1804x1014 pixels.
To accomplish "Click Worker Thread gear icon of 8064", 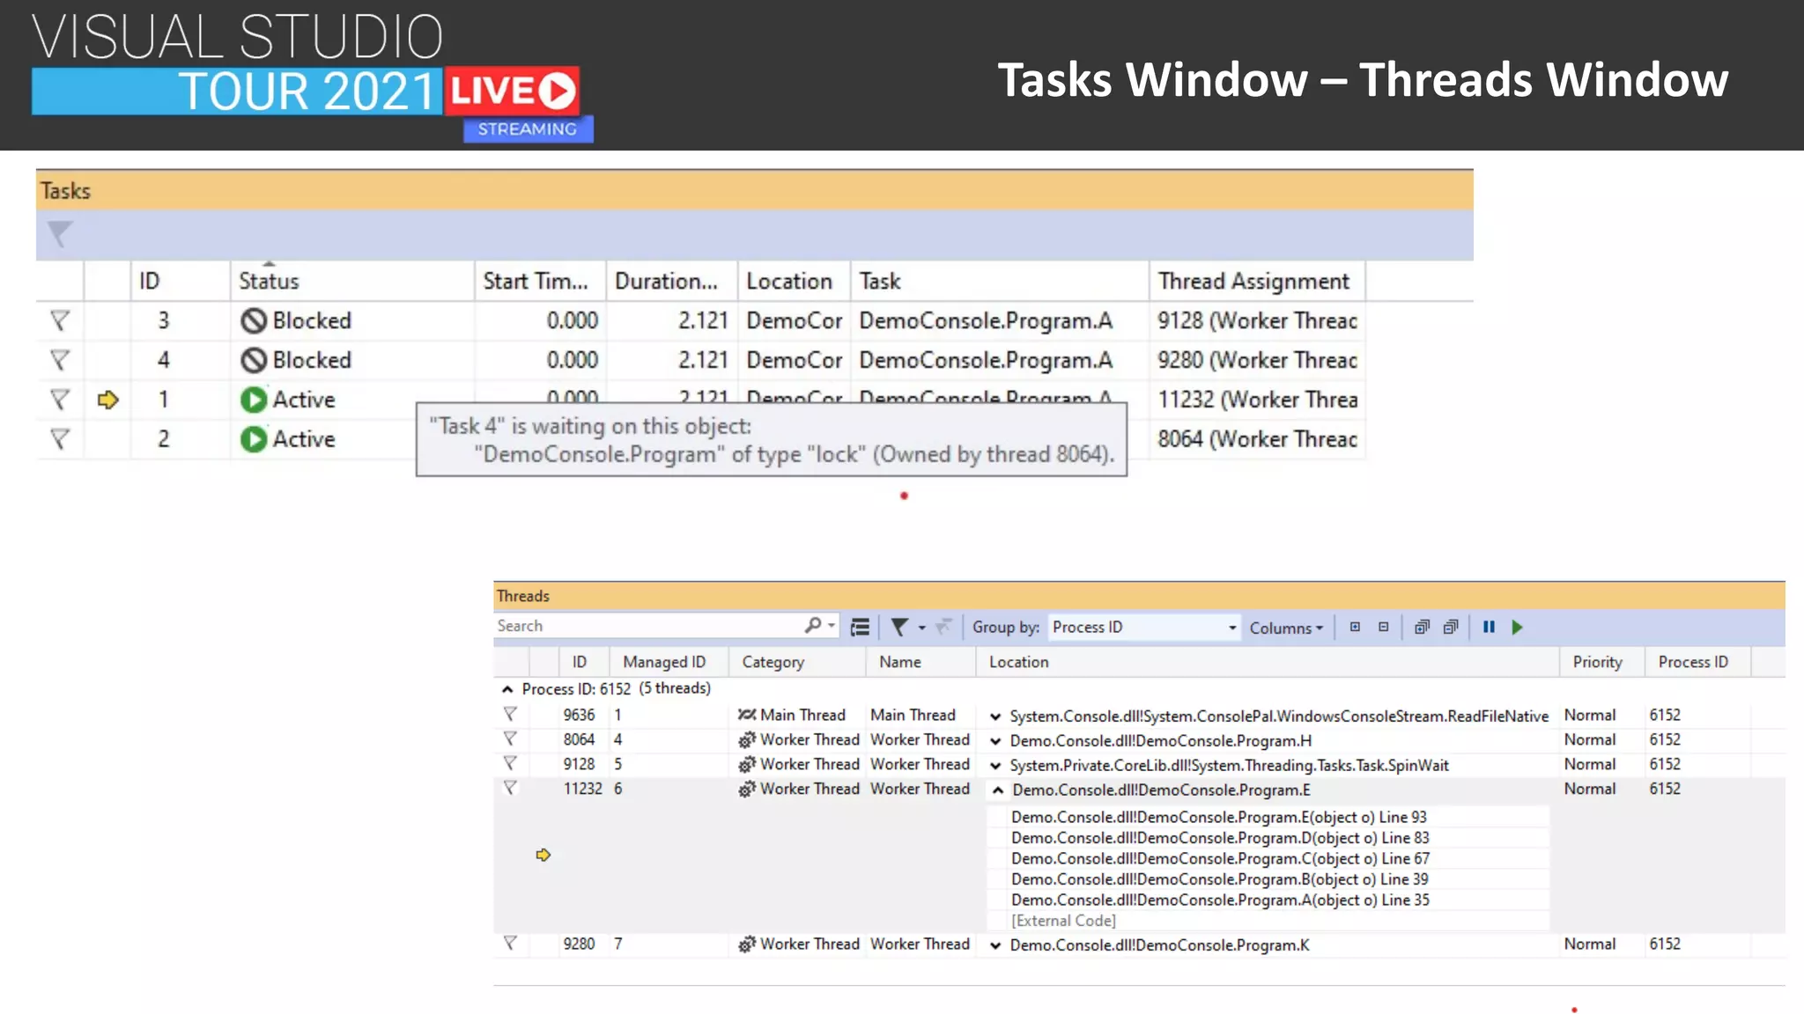I will [747, 739].
